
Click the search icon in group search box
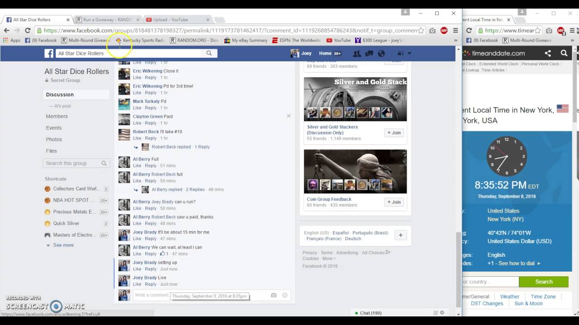pyautogui.click(x=104, y=163)
